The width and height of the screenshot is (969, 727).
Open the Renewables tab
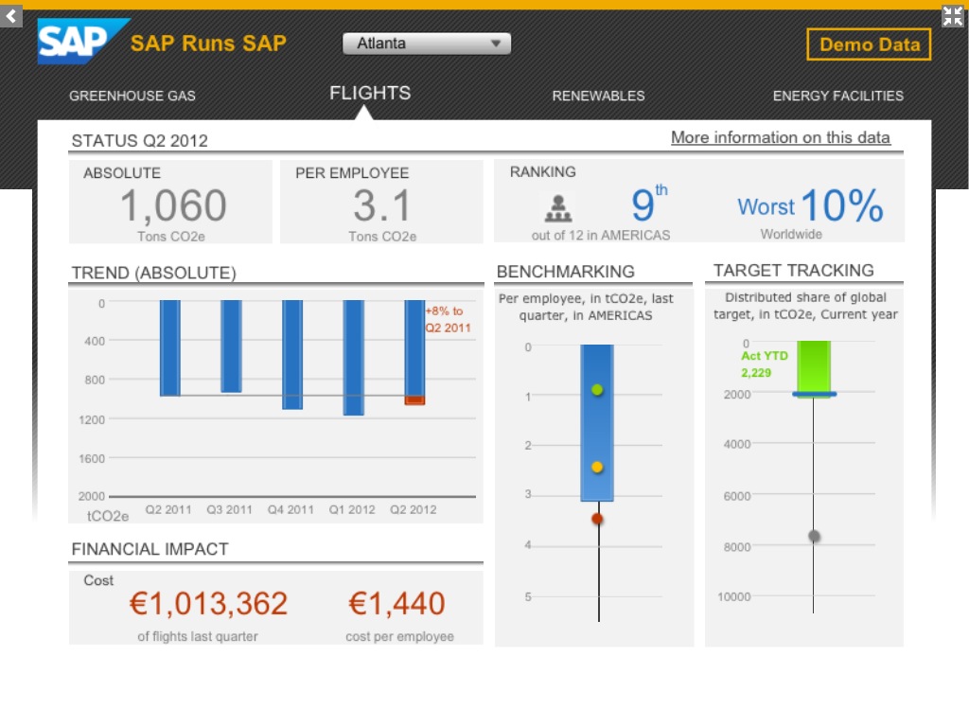598,96
